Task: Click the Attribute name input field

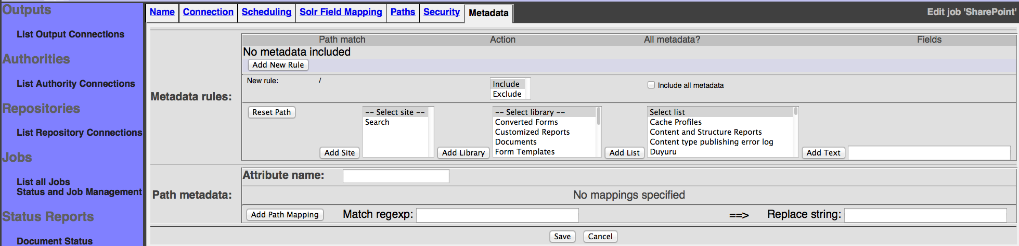Action: tap(396, 176)
